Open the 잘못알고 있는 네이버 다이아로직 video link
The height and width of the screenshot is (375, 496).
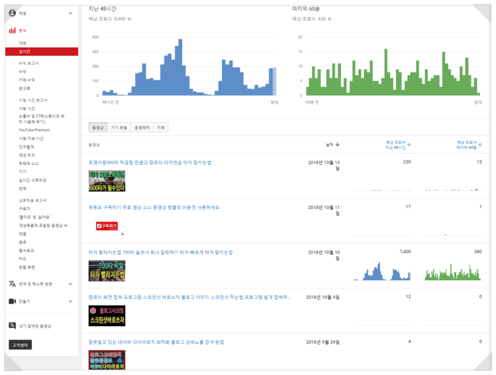[x=156, y=342]
